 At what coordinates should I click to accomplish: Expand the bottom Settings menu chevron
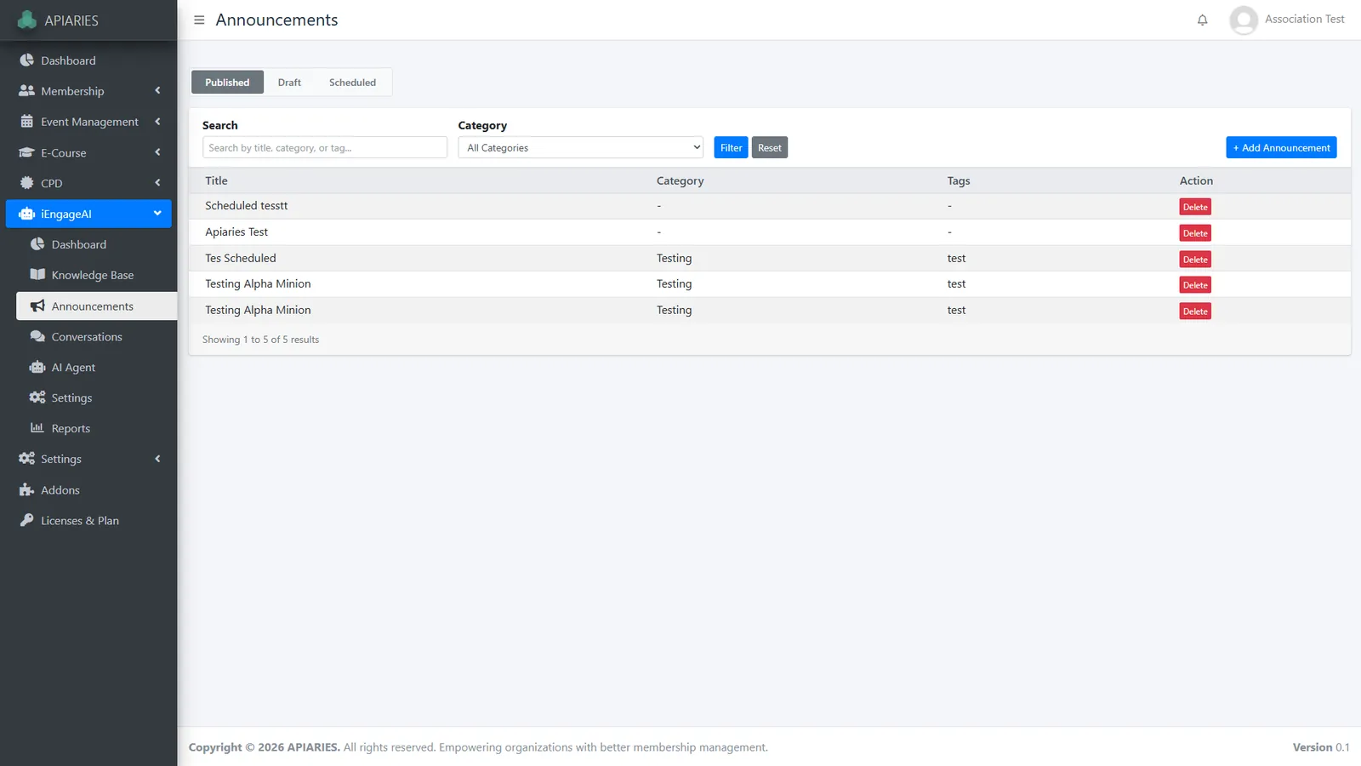(157, 459)
